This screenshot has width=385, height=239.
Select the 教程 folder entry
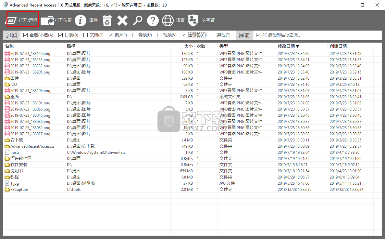[x=15, y=177]
